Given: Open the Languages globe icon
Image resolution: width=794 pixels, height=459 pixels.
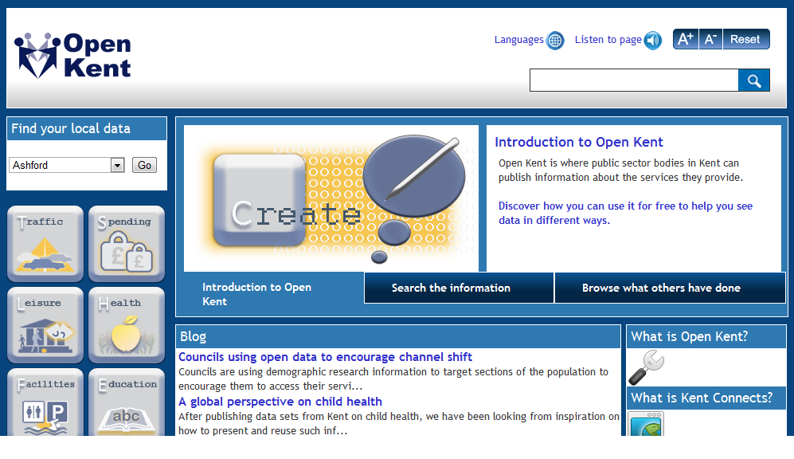Looking at the screenshot, I should (555, 40).
